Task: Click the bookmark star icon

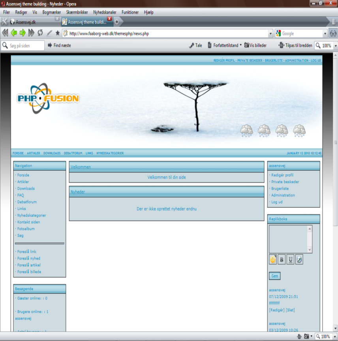Action: coord(58,33)
